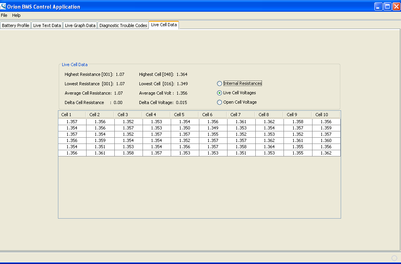
Task: Select the 1.362 value in Cell 10 column
Action: (x=326, y=153)
